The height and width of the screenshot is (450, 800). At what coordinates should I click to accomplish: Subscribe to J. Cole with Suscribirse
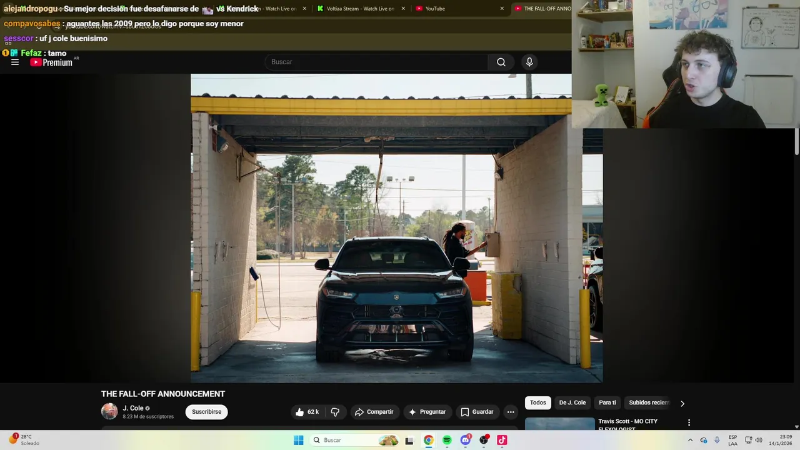click(207, 412)
